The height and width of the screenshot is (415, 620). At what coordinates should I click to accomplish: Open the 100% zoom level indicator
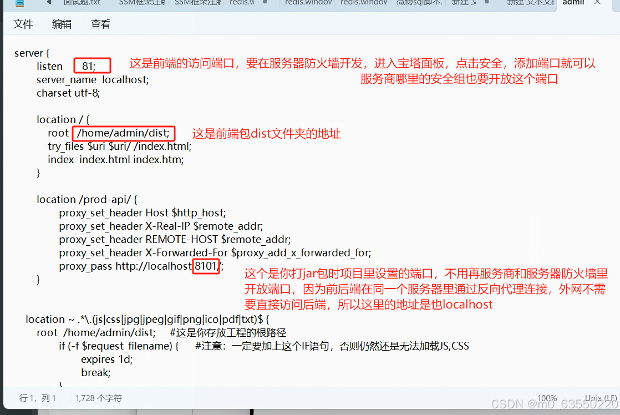pos(547,398)
